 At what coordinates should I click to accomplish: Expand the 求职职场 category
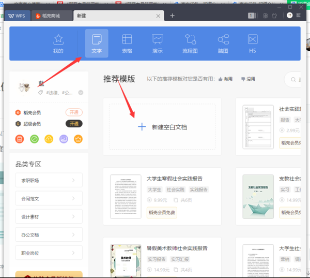coord(49,180)
